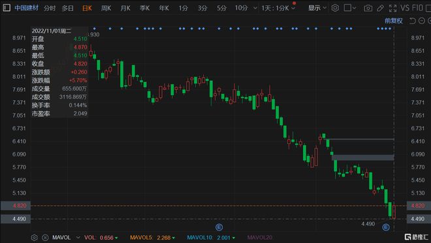Select the 周K weekly candlestick tab
This screenshot has width=431, height=243.
[x=106, y=8]
